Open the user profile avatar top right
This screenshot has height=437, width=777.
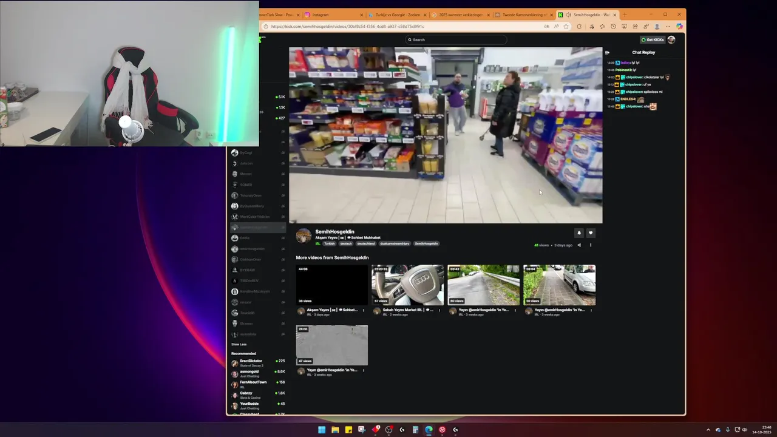pyautogui.click(x=671, y=39)
